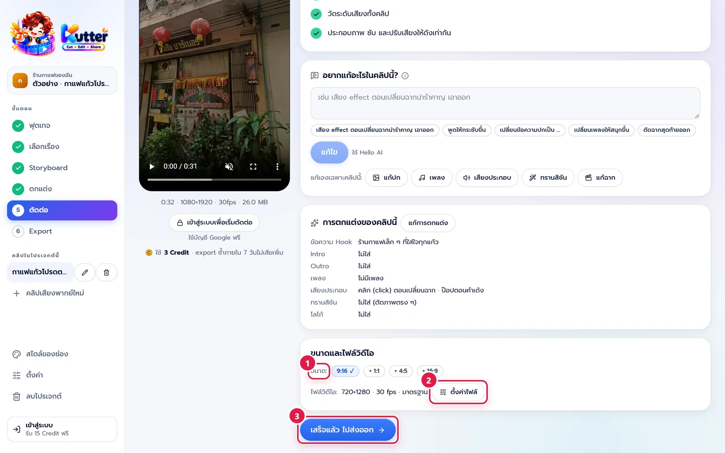The width and height of the screenshot is (725, 453).
Task: Click เสร็จแล้ว ไปส่งออก to proceed to export
Action: click(347, 430)
